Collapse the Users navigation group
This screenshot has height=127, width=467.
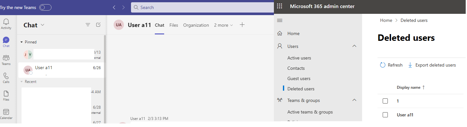354,46
